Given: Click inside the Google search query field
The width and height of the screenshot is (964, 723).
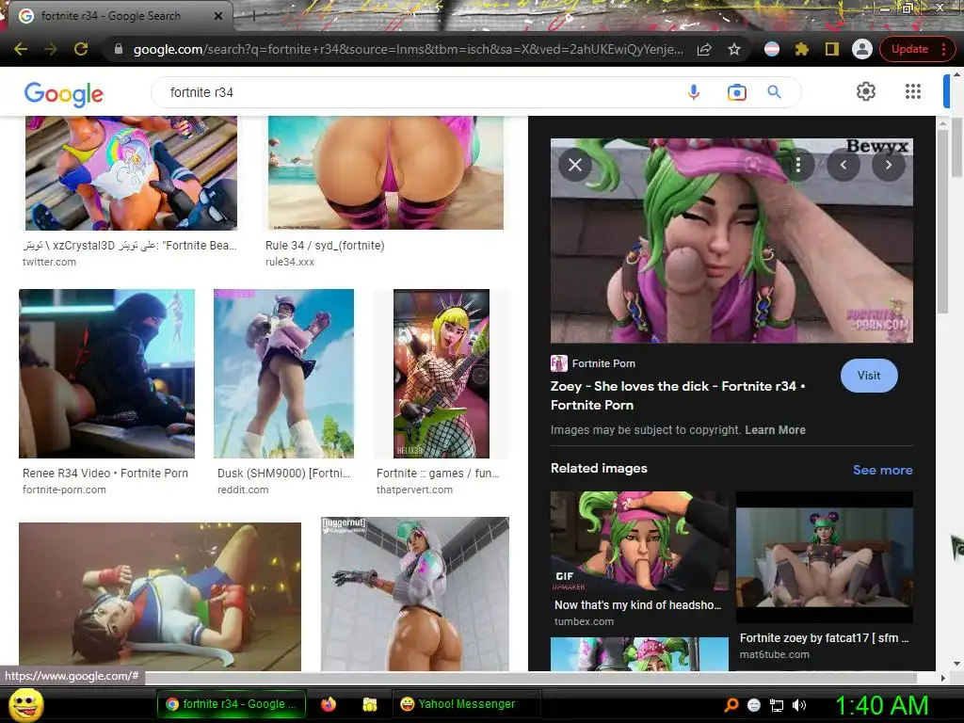Looking at the screenshot, I should [x=418, y=92].
